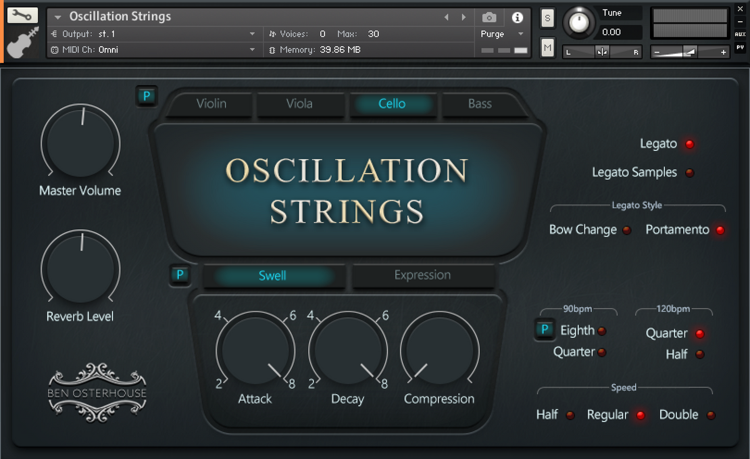Select the Cello tab
This screenshot has width=750, height=459.
click(x=392, y=104)
